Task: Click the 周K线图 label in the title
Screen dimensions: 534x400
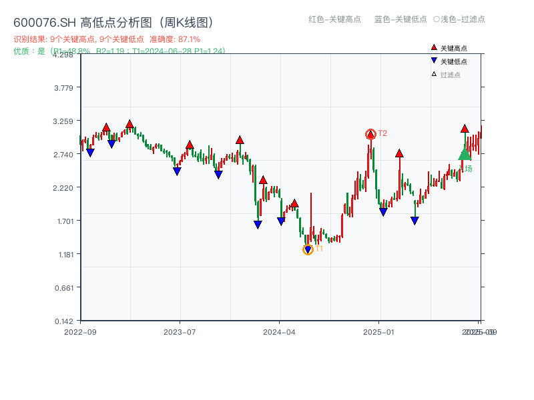Action: tap(185, 21)
